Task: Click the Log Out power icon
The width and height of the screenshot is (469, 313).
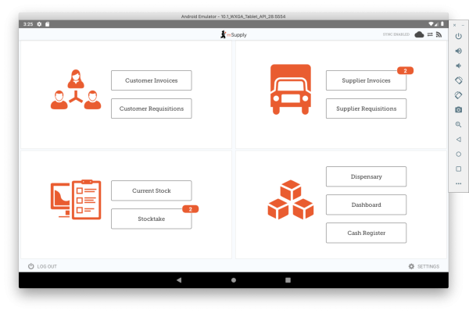Action: pyautogui.click(x=31, y=266)
